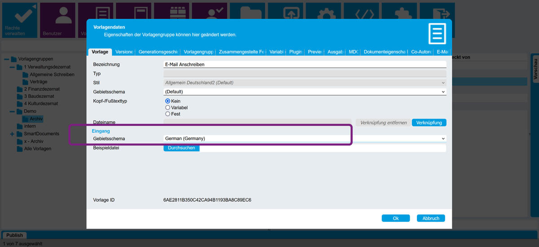Open the Co-Autore tab
Viewport: 539px width, 247px height.
pyautogui.click(x=422, y=52)
